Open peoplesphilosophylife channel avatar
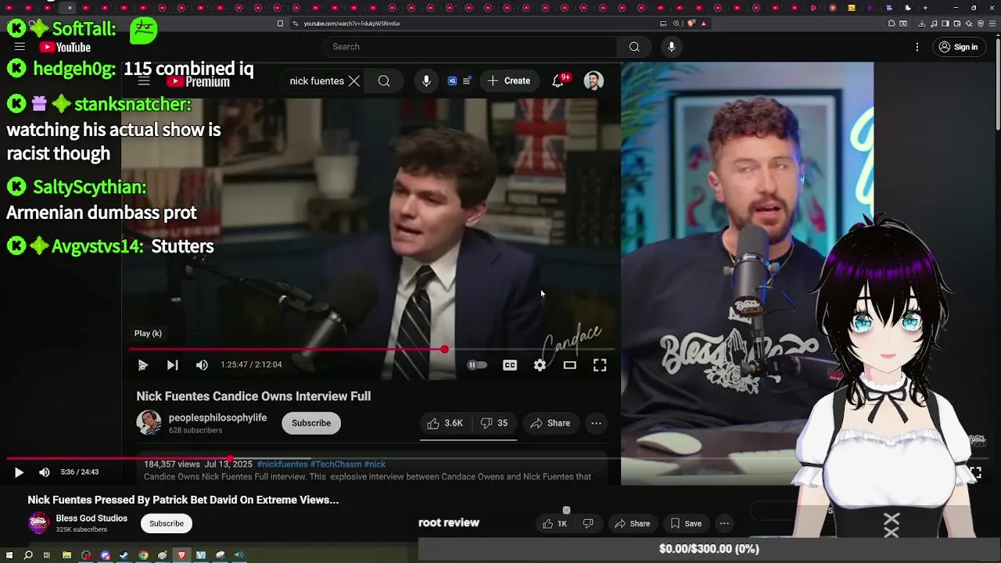 pos(149,423)
